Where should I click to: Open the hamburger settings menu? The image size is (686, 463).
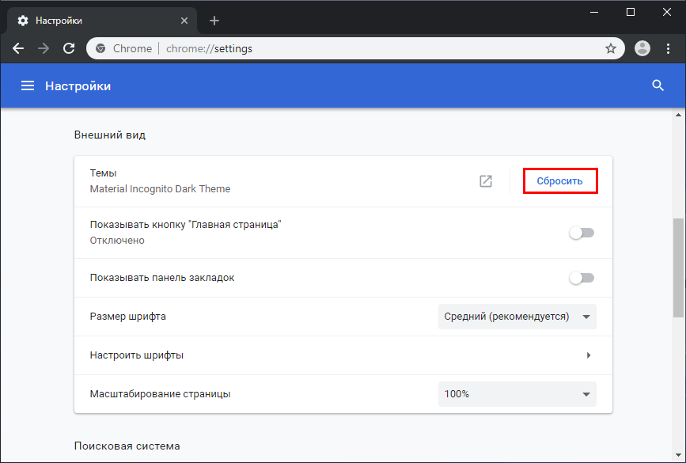point(28,85)
